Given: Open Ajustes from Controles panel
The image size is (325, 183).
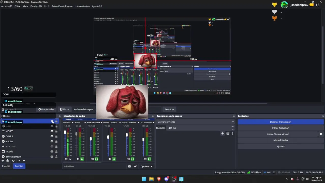Looking at the screenshot, I should click(280, 146).
